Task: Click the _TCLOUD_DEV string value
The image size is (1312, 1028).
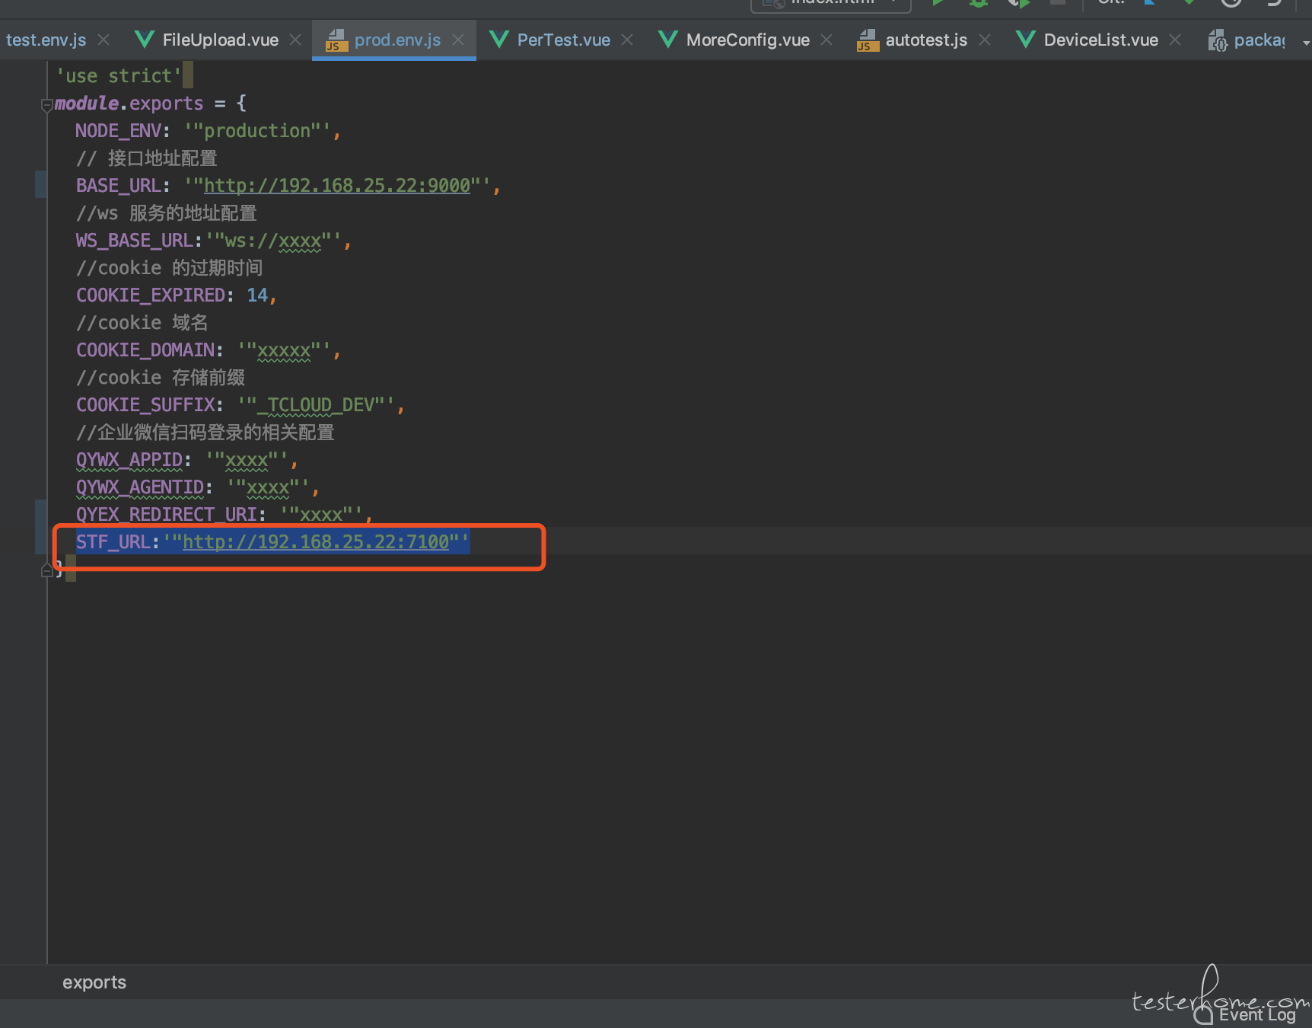Action: coord(316,405)
